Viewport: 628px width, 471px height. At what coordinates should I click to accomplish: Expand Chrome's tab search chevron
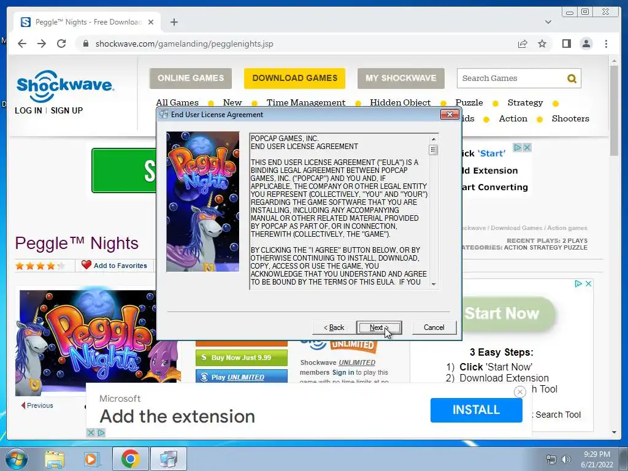(548, 22)
